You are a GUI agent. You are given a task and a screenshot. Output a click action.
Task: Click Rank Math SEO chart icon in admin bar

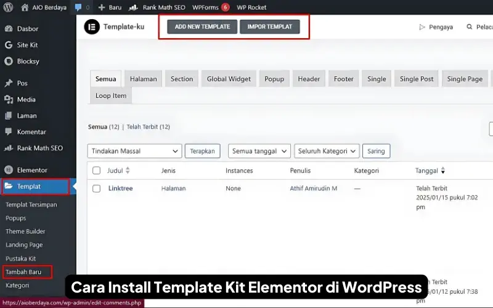(133, 7)
